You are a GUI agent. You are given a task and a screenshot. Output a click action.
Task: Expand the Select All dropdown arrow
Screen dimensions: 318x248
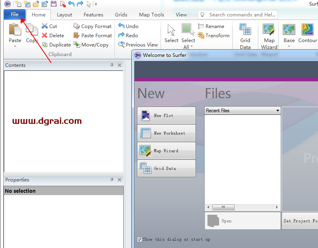[191, 47]
